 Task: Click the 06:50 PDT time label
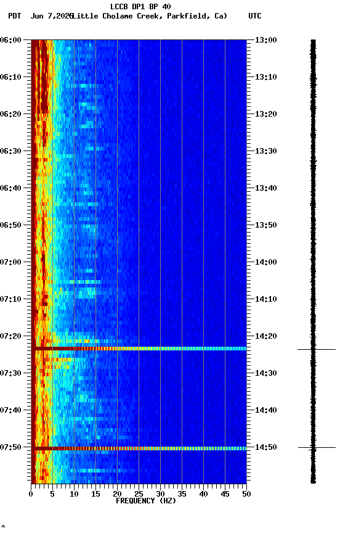pos(10,225)
